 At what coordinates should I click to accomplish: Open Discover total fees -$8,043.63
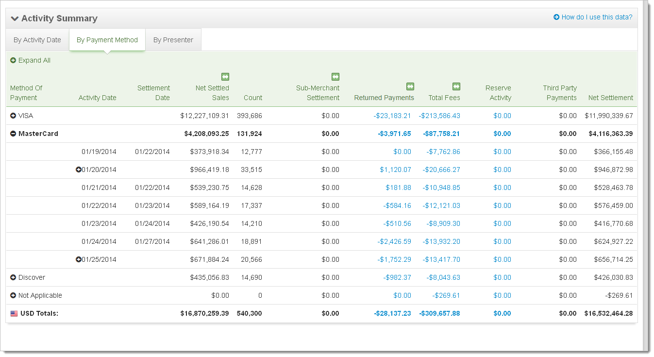click(x=443, y=278)
